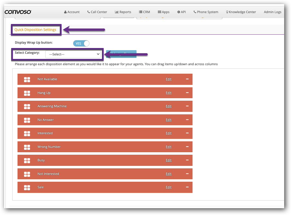
Task: Open Admin Logs in the navigation
Action: pyautogui.click(x=272, y=12)
